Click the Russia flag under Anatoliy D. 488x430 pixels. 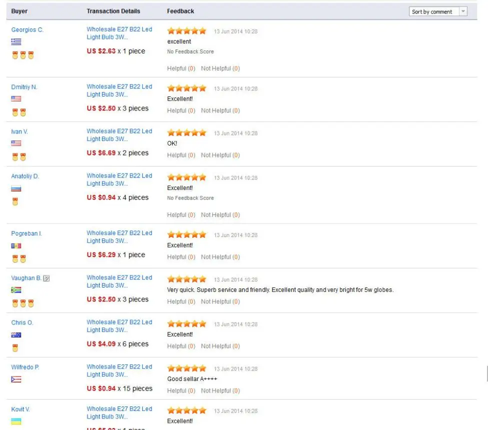pyautogui.click(x=16, y=188)
